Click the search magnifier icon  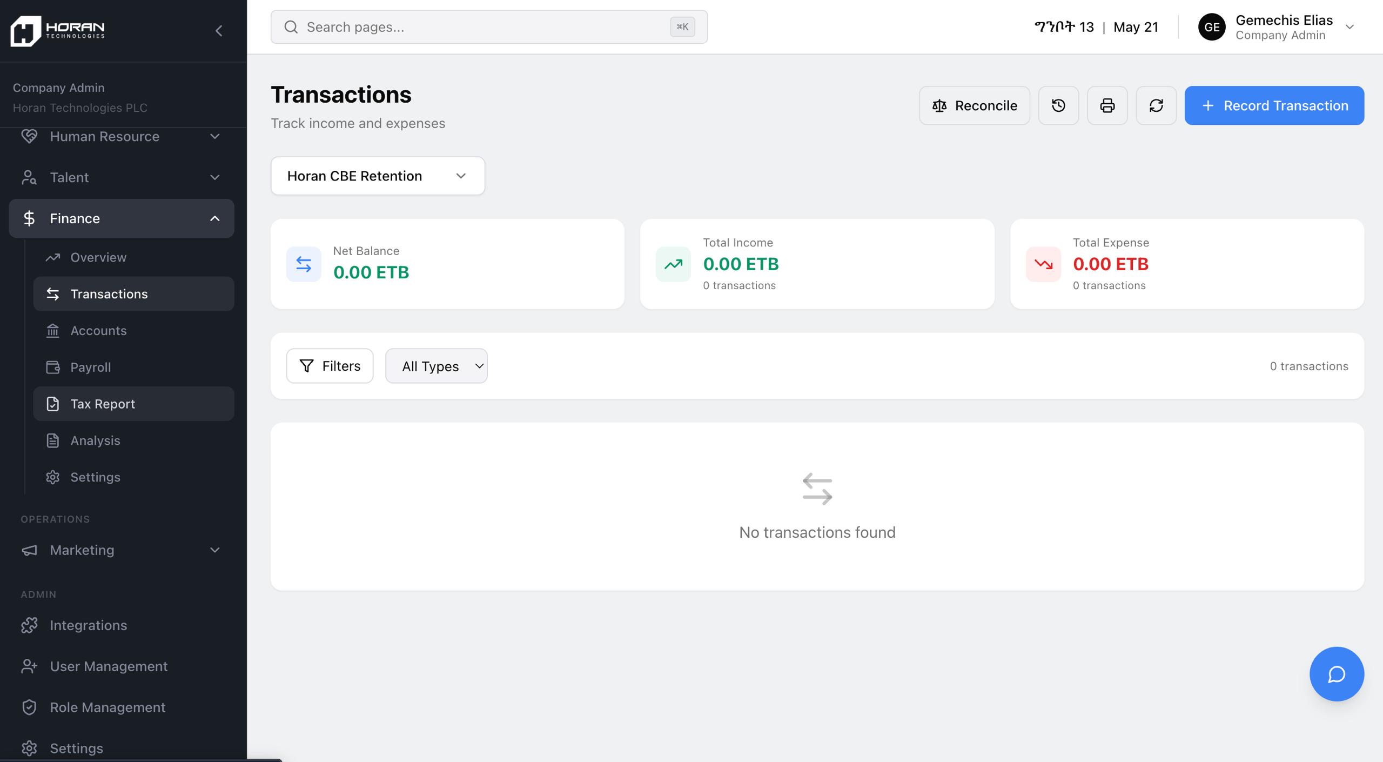291,27
